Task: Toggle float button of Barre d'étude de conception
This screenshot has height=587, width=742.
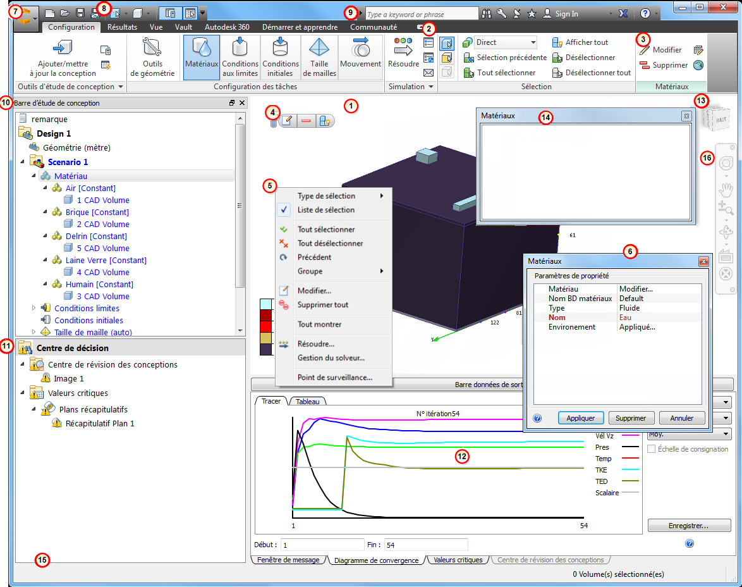Action: (232, 103)
